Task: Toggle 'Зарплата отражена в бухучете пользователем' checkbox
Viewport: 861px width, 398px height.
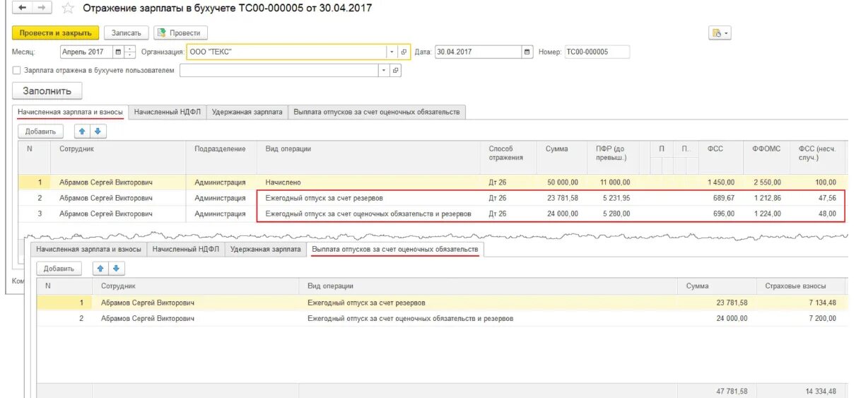Action: (17, 70)
